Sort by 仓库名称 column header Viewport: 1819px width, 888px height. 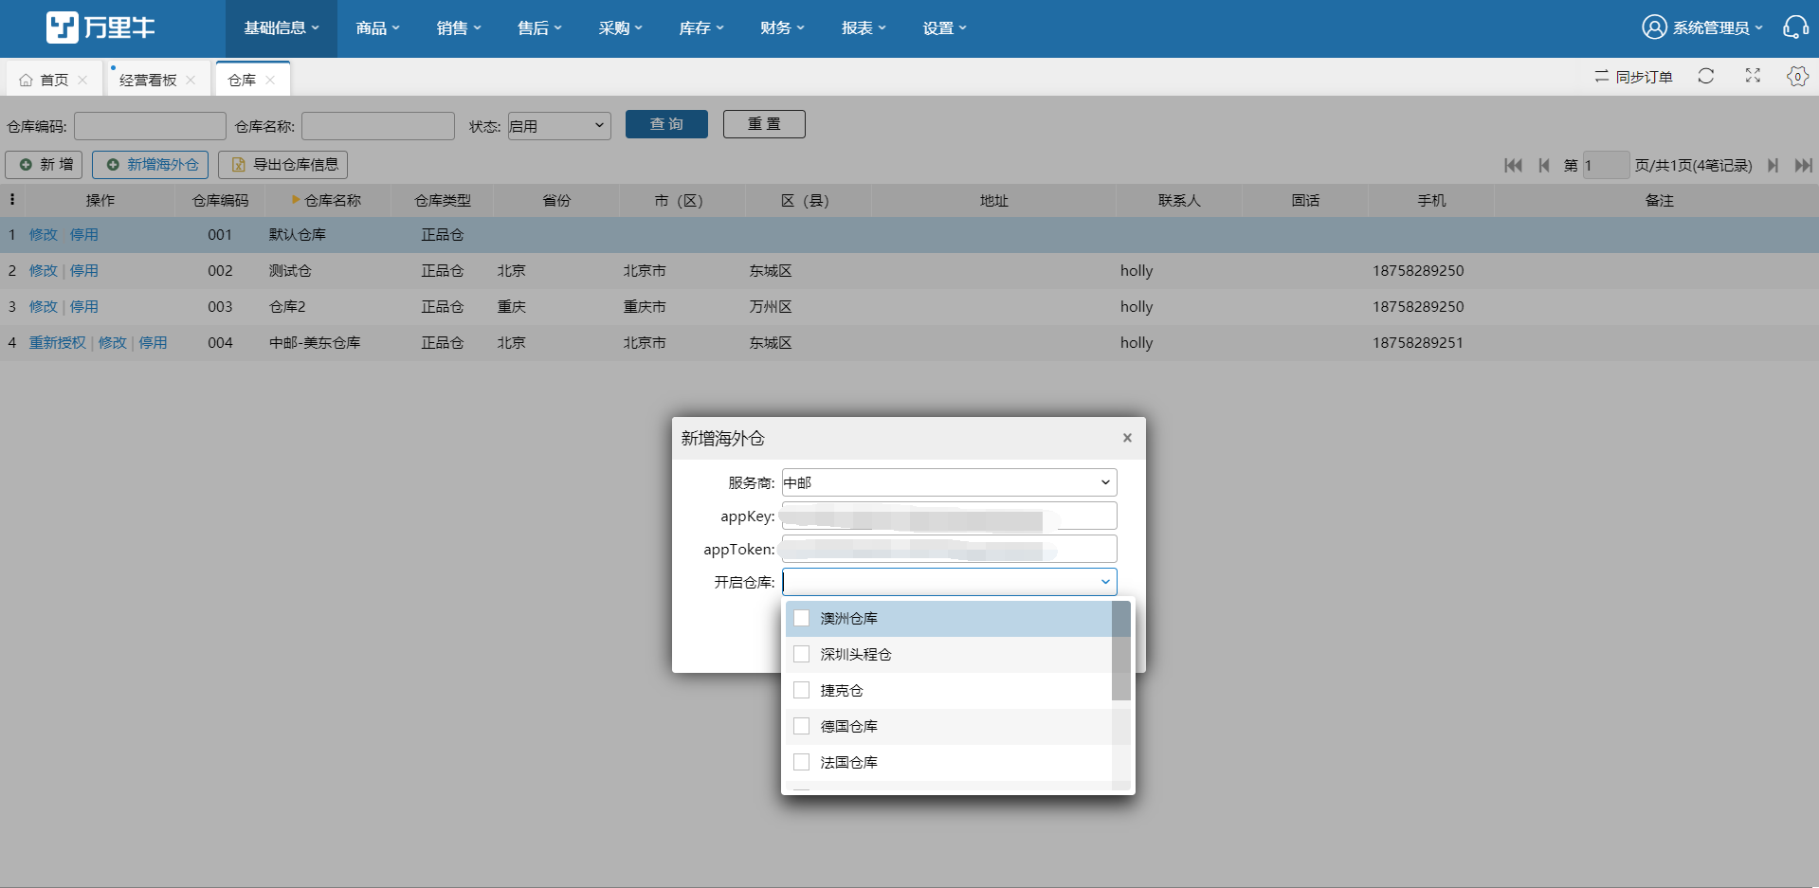tap(327, 200)
